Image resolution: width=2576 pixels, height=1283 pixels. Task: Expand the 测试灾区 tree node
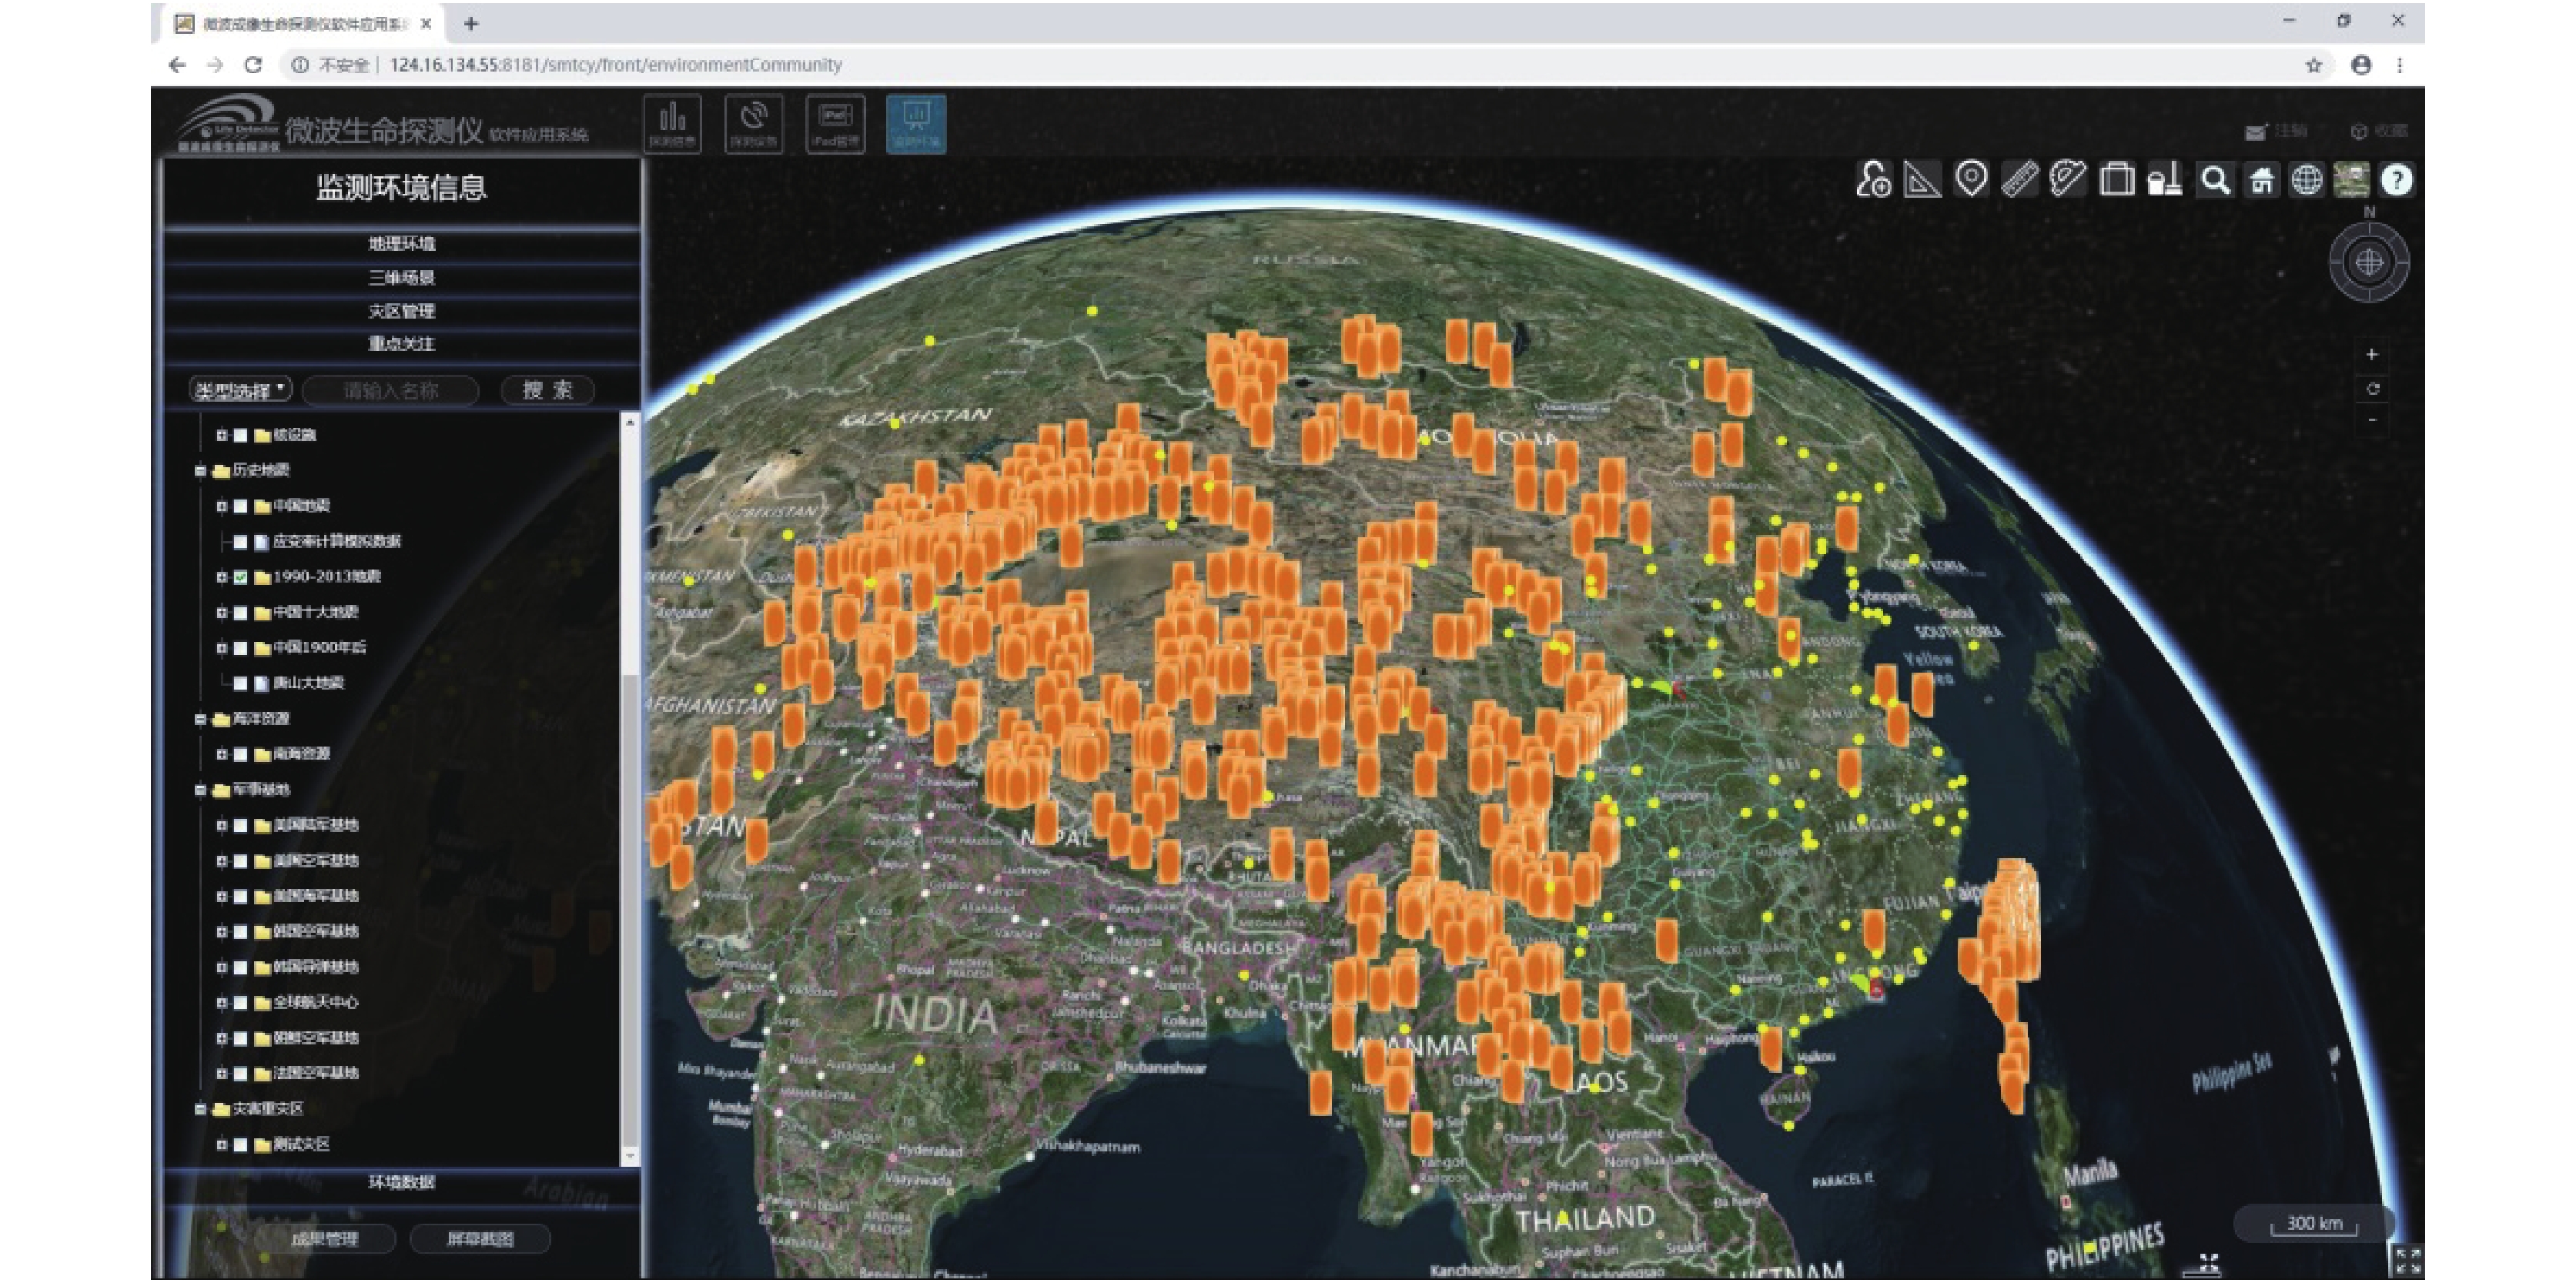221,1145
